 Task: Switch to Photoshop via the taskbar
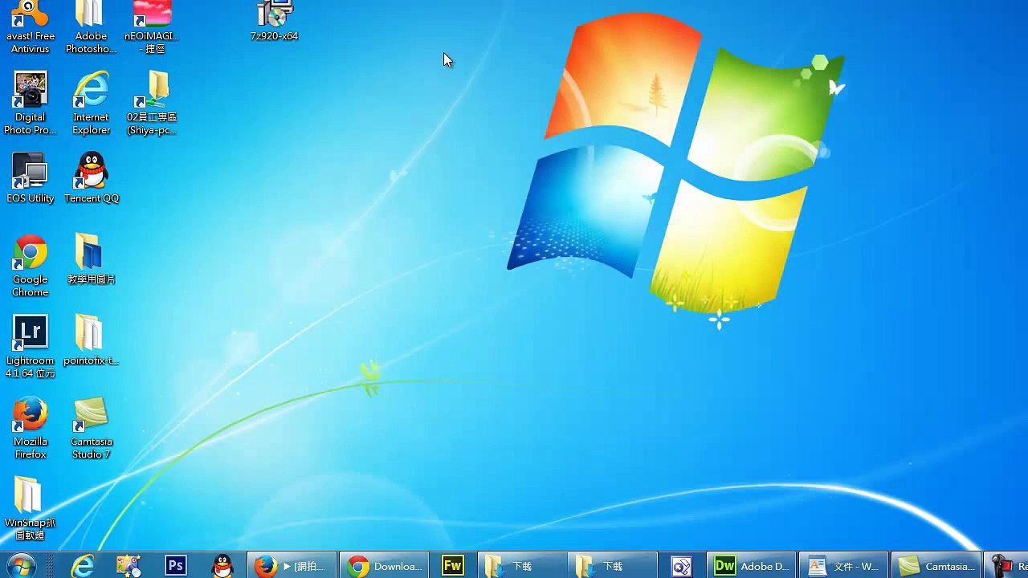coord(176,566)
